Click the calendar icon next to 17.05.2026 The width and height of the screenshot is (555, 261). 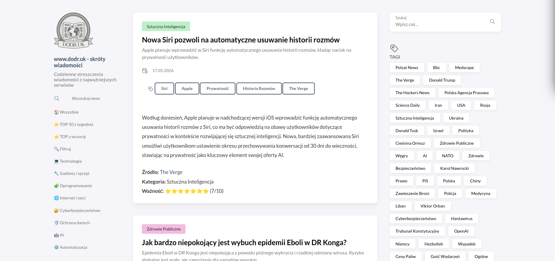tap(145, 71)
